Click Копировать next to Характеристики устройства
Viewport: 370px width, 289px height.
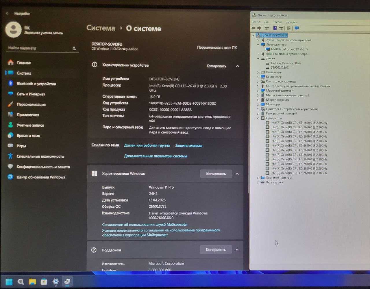(216, 66)
